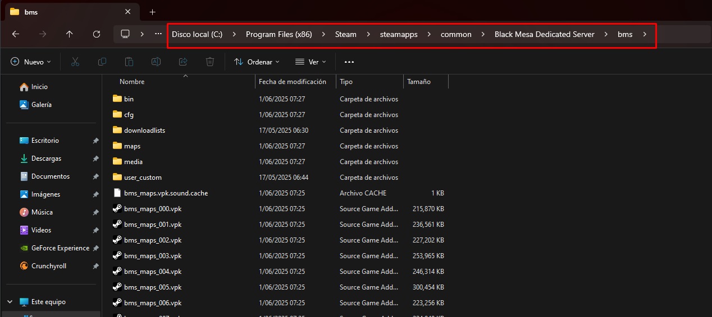Screen dimensions: 712x317
Task: Navigate to common breadcrumb
Action: 456,34
